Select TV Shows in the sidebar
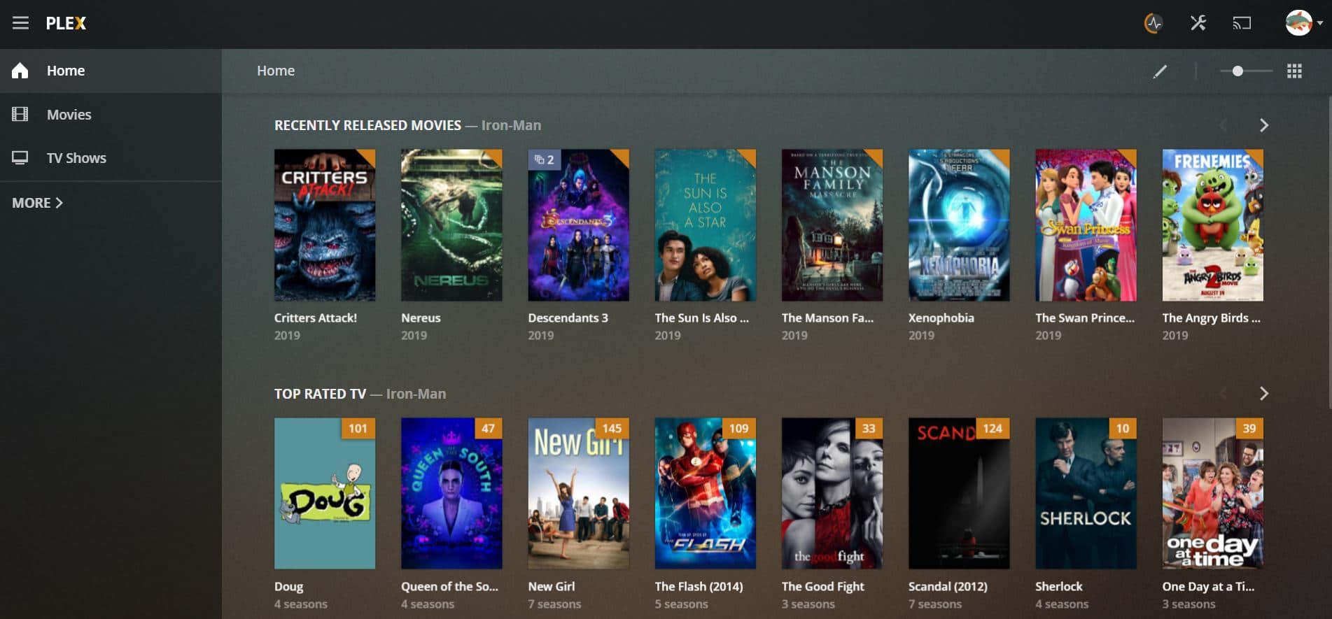Viewport: 1332px width, 619px height. tap(111, 158)
